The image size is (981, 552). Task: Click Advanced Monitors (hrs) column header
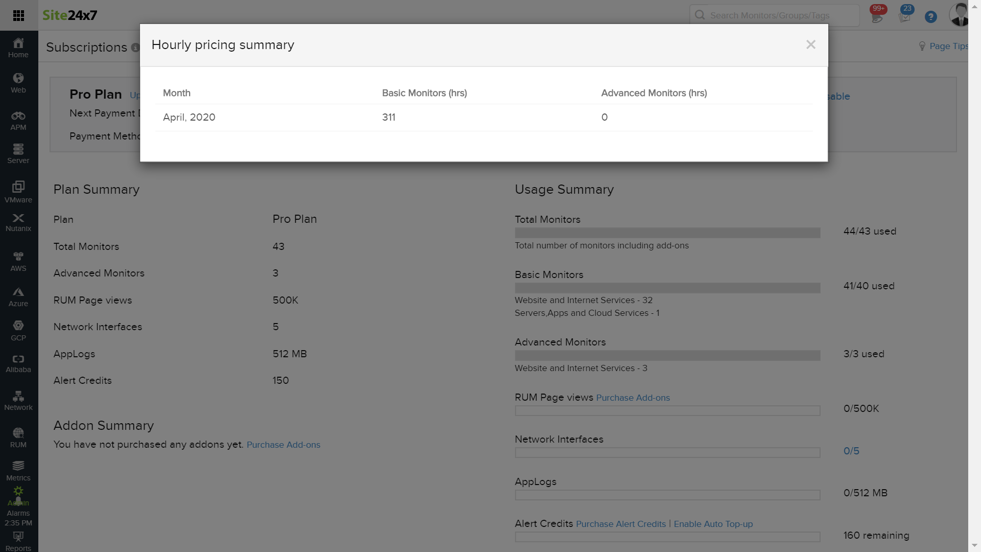coord(654,93)
